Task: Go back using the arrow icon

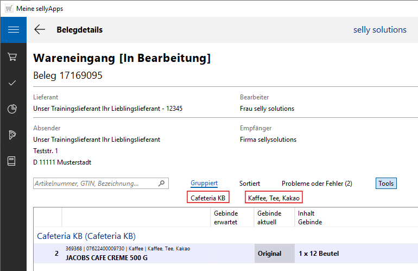Action: pyautogui.click(x=40, y=30)
